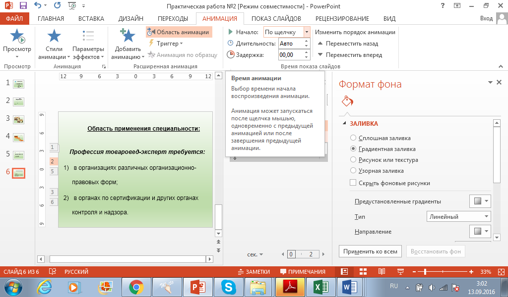Open Предустановленные градиенты dropdown
The image size is (508, 297).
(480, 201)
